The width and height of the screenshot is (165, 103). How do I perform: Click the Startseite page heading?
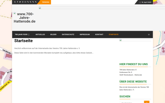(23, 41)
